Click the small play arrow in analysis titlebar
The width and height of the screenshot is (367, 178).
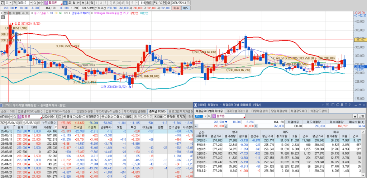point(323,105)
